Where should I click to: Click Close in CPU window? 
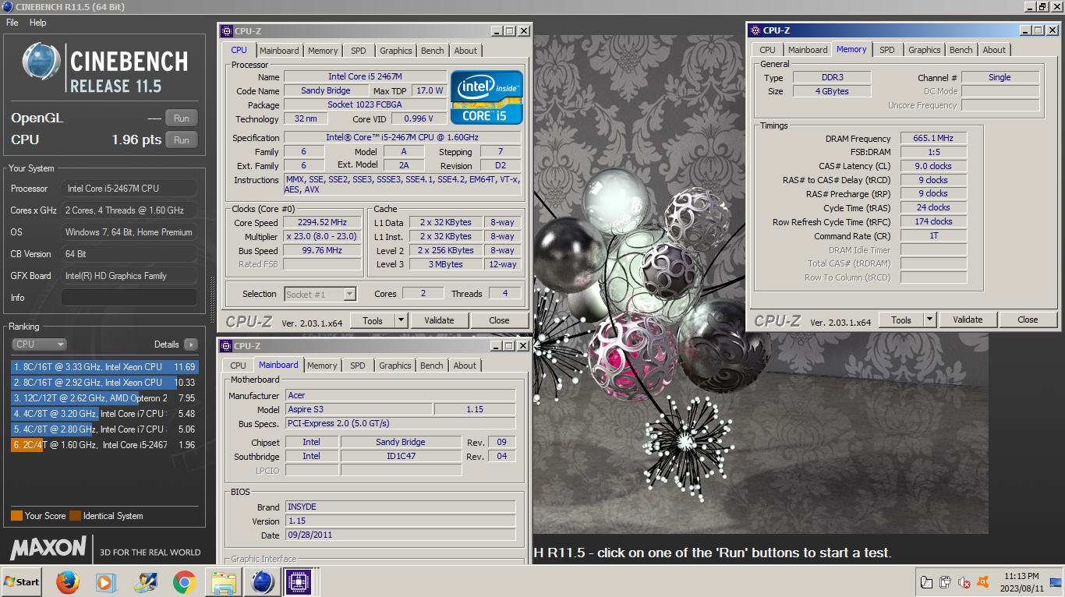499,320
